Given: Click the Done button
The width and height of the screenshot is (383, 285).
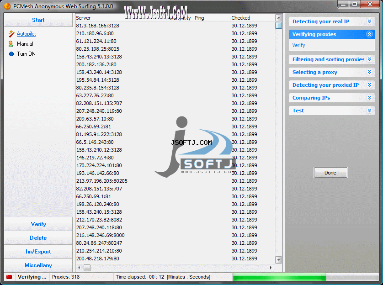Looking at the screenshot, I should 330,173.
